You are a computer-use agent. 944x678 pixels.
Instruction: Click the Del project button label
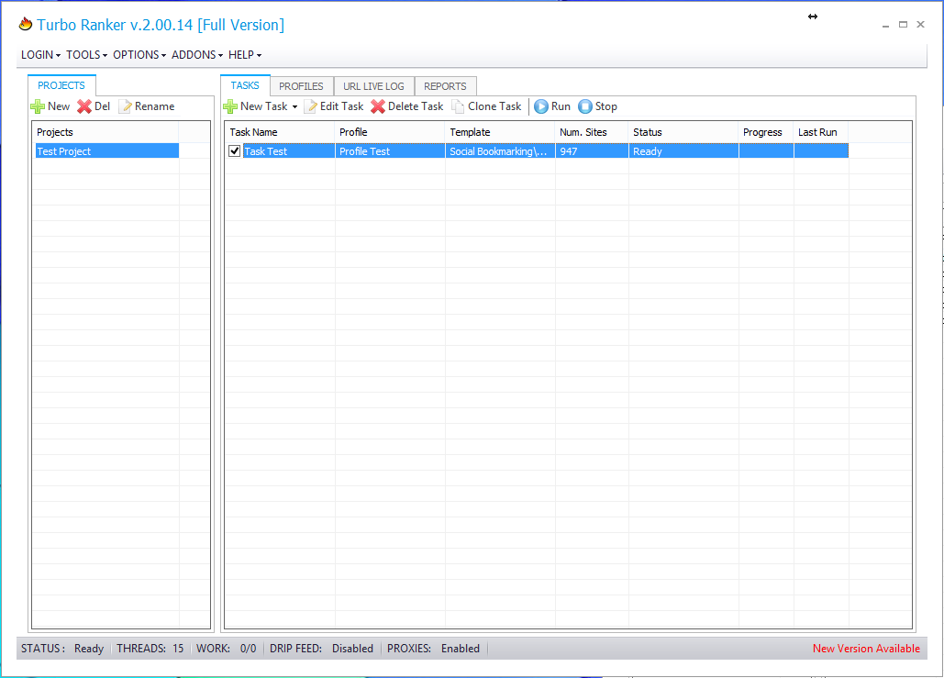click(x=103, y=106)
